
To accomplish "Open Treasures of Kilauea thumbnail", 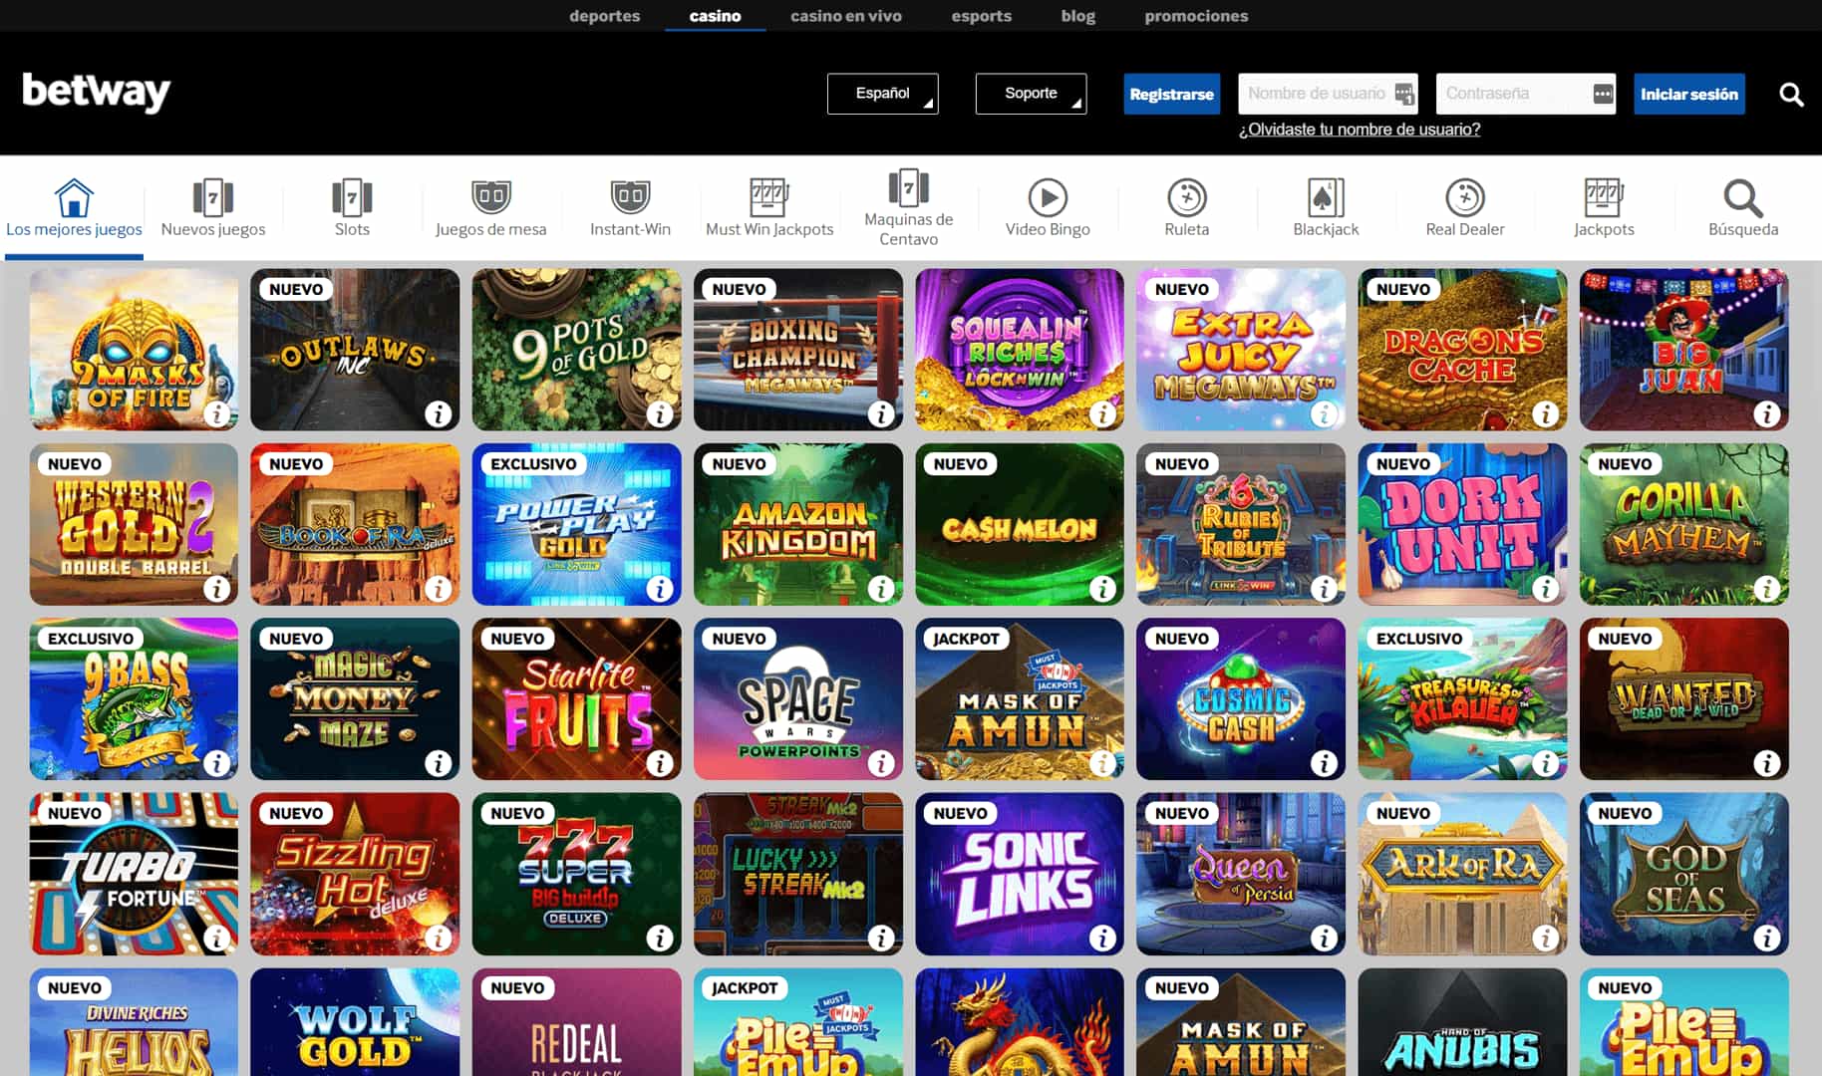I will pos(1461,698).
